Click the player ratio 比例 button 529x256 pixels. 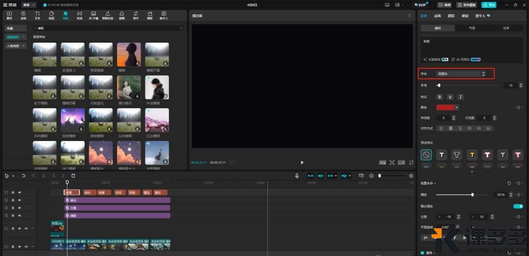[401, 163]
